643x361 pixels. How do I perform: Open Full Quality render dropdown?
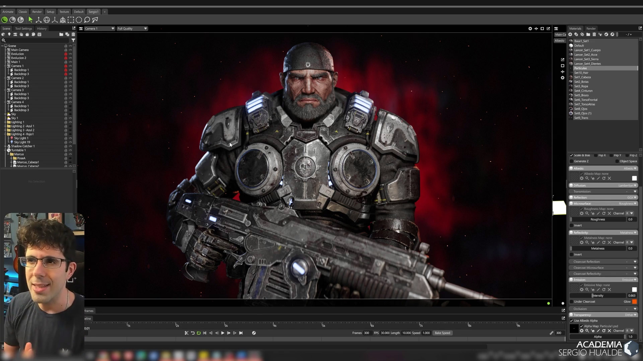pyautogui.click(x=132, y=28)
